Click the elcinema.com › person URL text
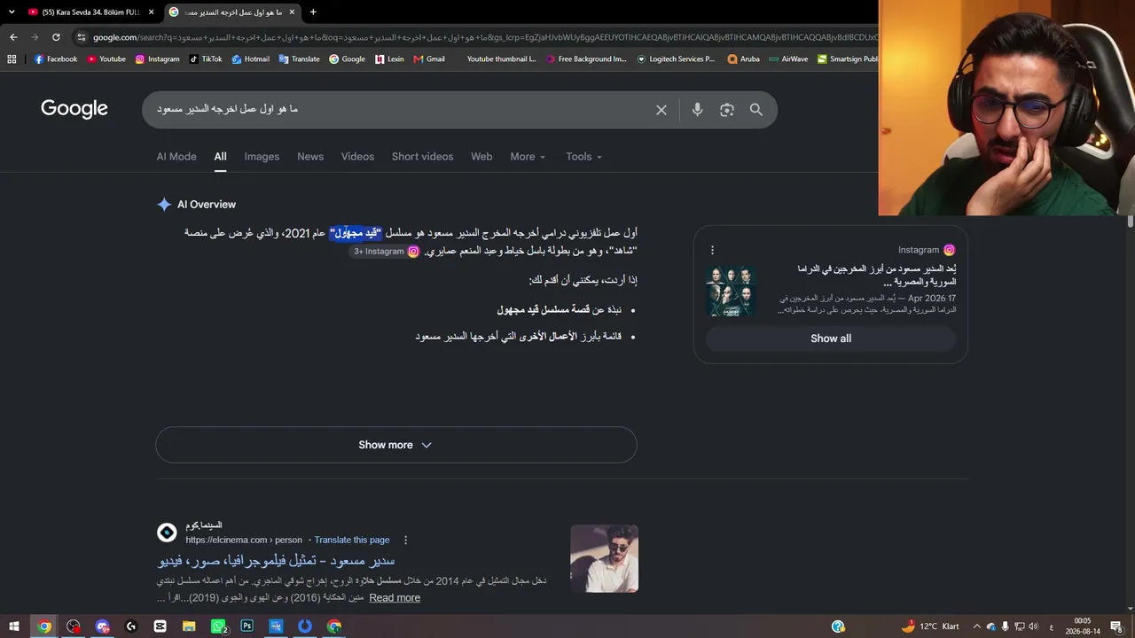 [x=244, y=540]
